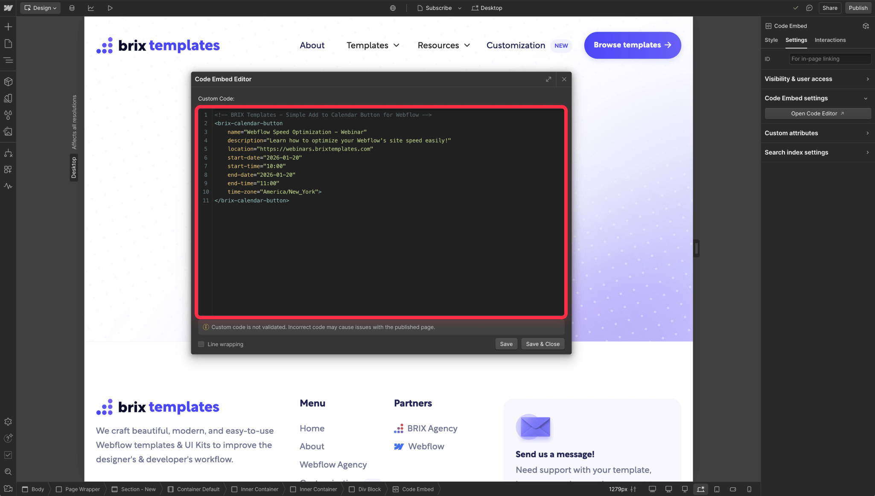
Task: Switch to the Mobile portrait breakpoint
Action: coord(749,489)
